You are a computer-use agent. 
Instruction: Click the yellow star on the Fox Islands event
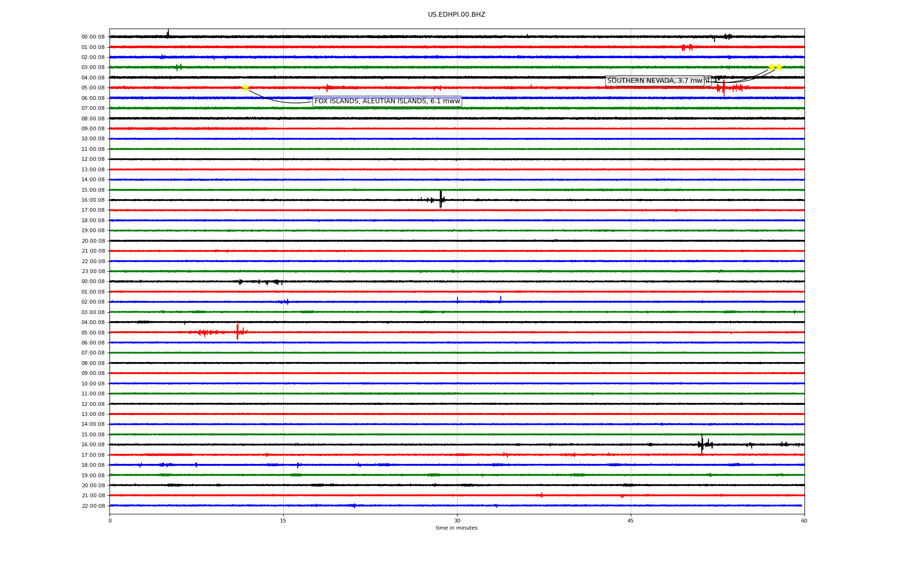[x=245, y=88]
